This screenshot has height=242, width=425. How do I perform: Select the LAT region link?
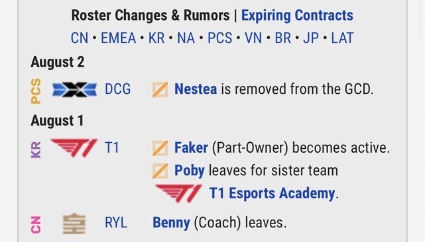click(342, 38)
